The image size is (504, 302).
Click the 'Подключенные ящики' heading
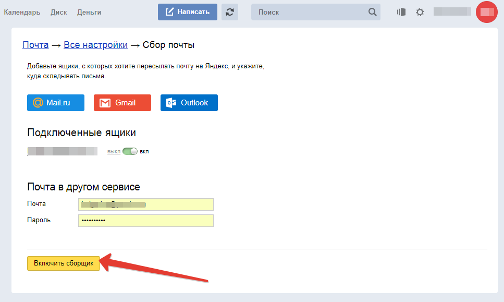[x=82, y=132]
